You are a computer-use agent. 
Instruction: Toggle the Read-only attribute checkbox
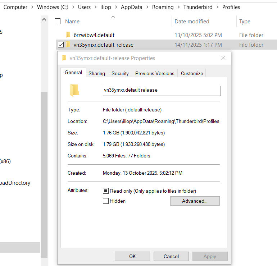point(106,191)
